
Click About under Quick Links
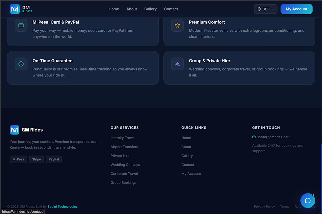[x=186, y=147]
